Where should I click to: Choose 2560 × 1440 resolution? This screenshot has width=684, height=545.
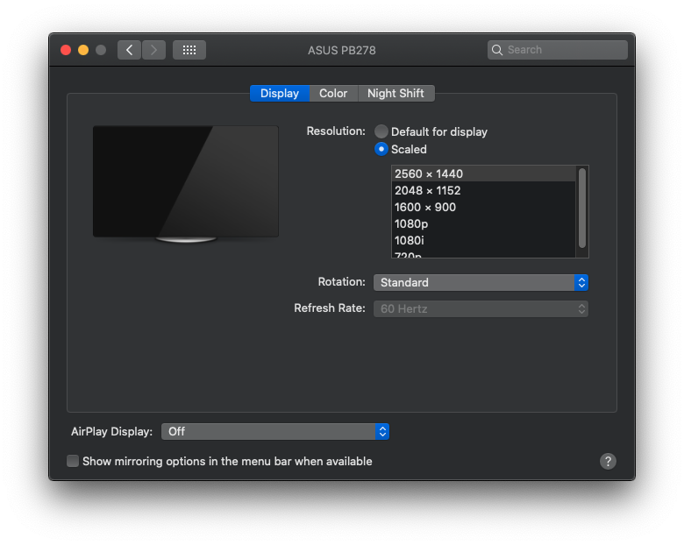point(483,174)
